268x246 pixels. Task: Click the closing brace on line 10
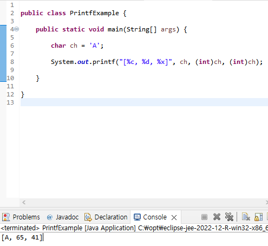point(37,79)
